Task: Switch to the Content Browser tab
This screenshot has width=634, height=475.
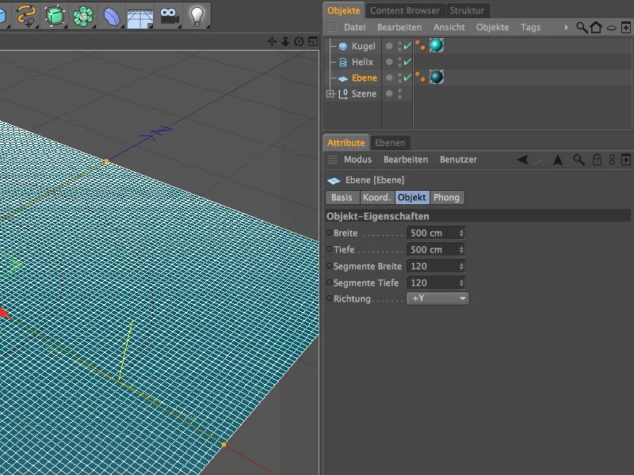Action: pos(405,10)
